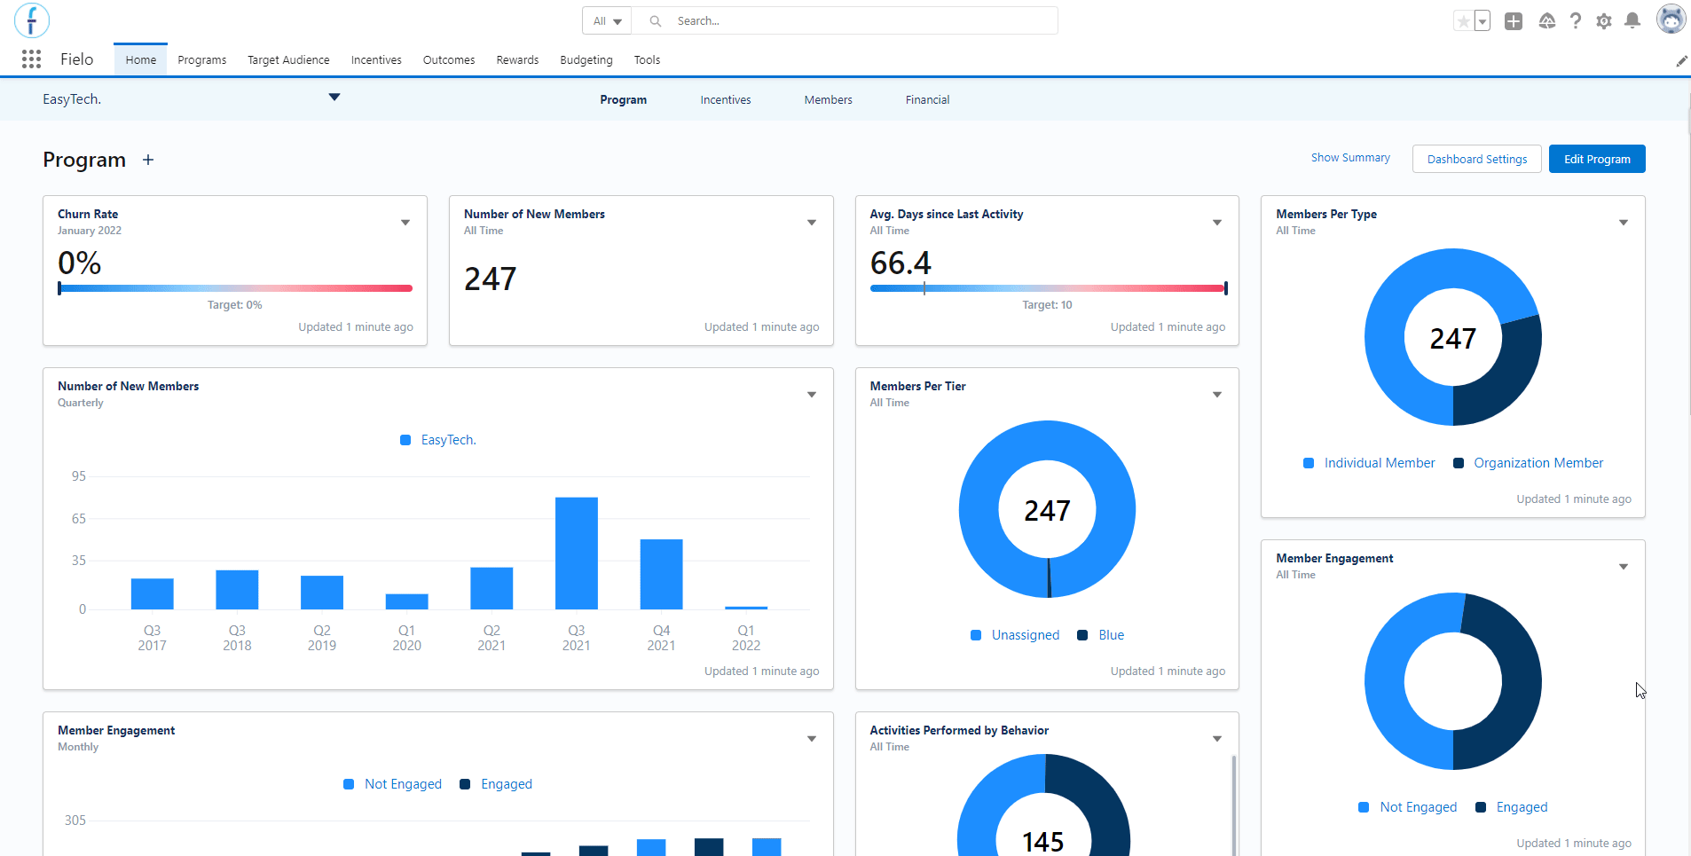The width and height of the screenshot is (1691, 856).
Task: Toggle the Individual Member legend item
Action: click(1369, 463)
